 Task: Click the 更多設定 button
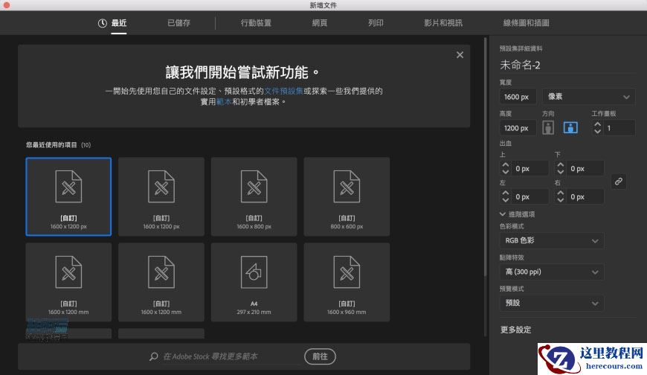click(x=516, y=330)
